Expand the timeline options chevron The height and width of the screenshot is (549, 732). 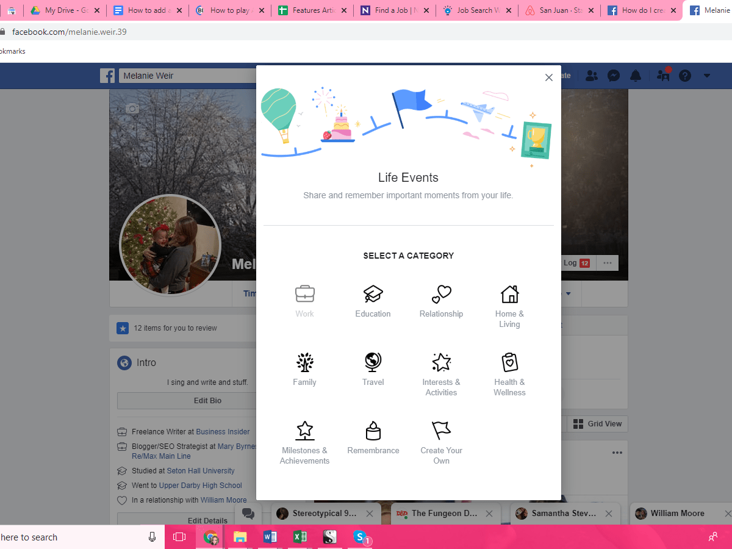pyautogui.click(x=568, y=293)
